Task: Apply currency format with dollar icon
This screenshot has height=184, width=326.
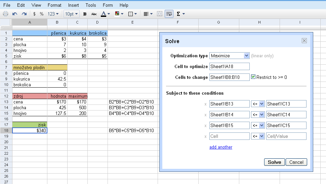Action: [34, 14]
